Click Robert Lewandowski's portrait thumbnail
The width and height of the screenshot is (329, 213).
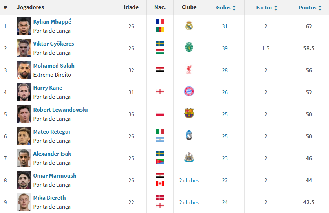24,114
